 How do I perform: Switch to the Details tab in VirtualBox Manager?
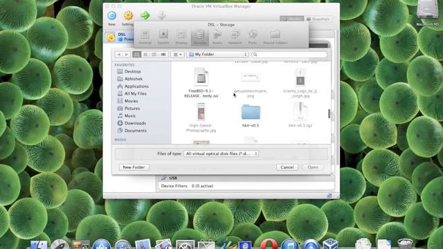291,19
